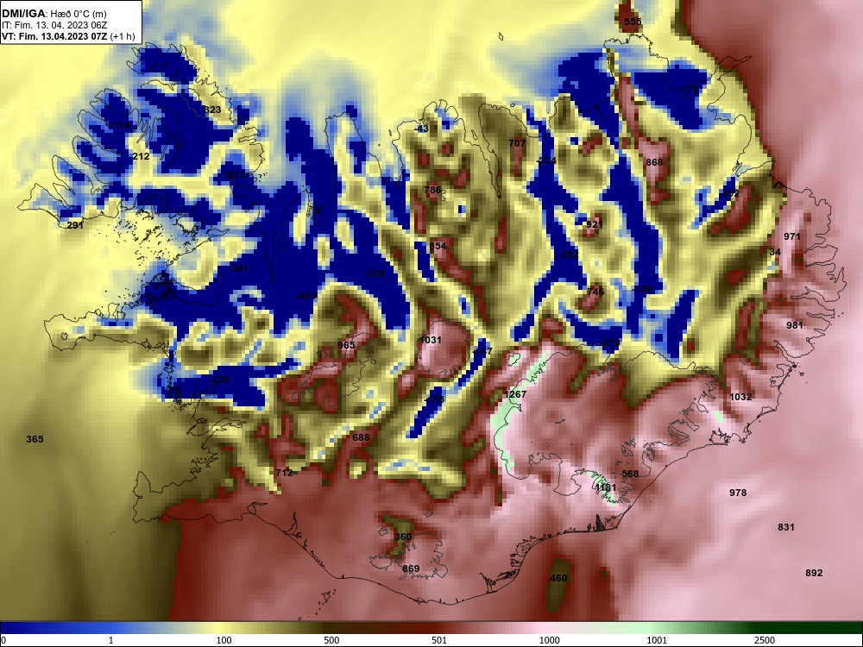Click the map value 1031

click(x=431, y=340)
